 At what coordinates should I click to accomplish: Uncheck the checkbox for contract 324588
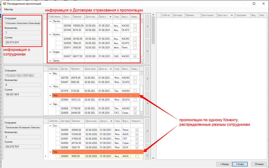click(137, 130)
